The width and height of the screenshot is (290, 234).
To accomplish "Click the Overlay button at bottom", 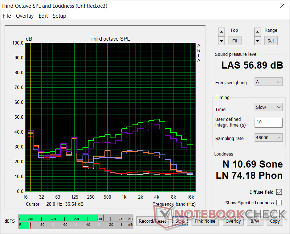I will tap(233, 221).
